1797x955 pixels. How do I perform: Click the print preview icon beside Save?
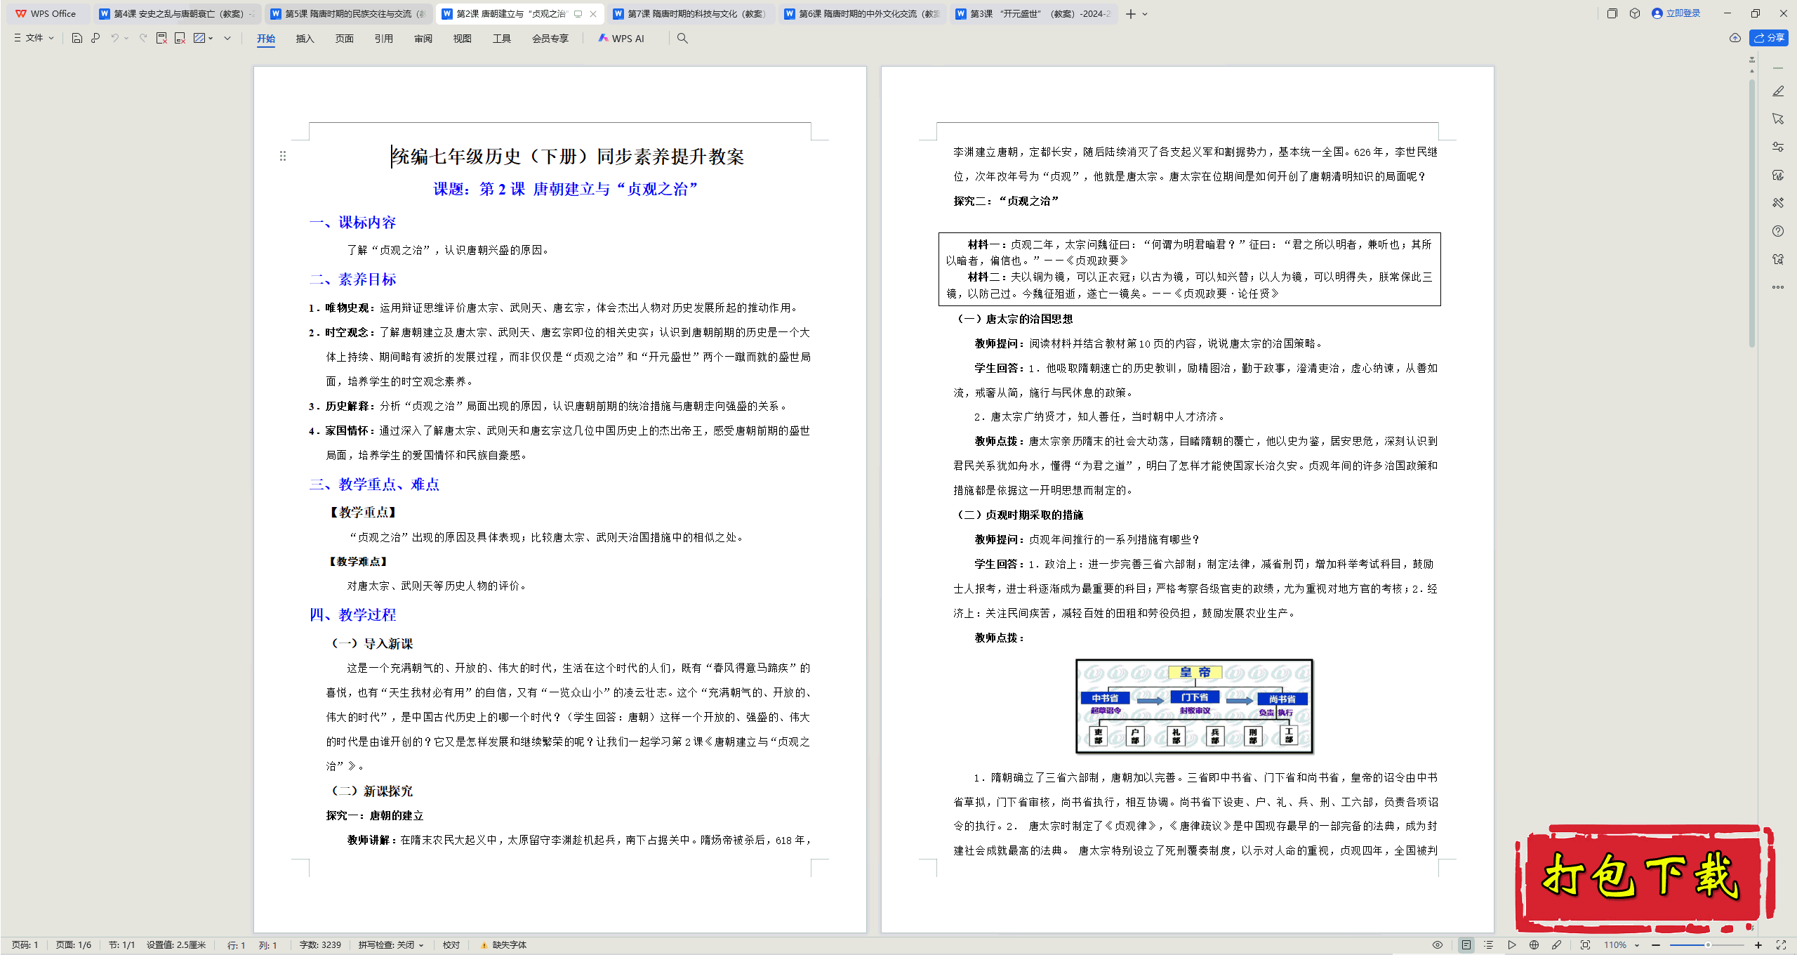tap(95, 38)
